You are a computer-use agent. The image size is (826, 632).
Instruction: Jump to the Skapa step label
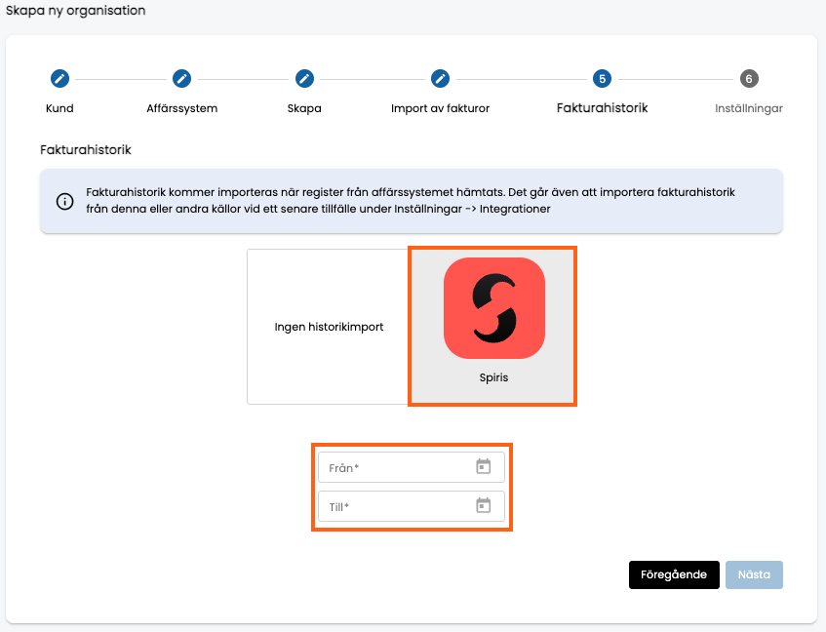(304, 108)
